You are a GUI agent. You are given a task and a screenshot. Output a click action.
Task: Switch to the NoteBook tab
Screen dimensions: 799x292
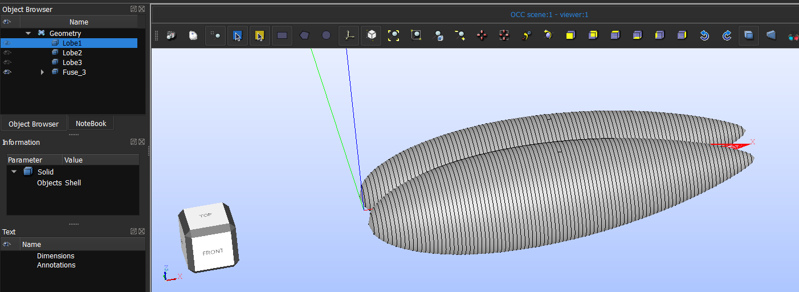[91, 124]
